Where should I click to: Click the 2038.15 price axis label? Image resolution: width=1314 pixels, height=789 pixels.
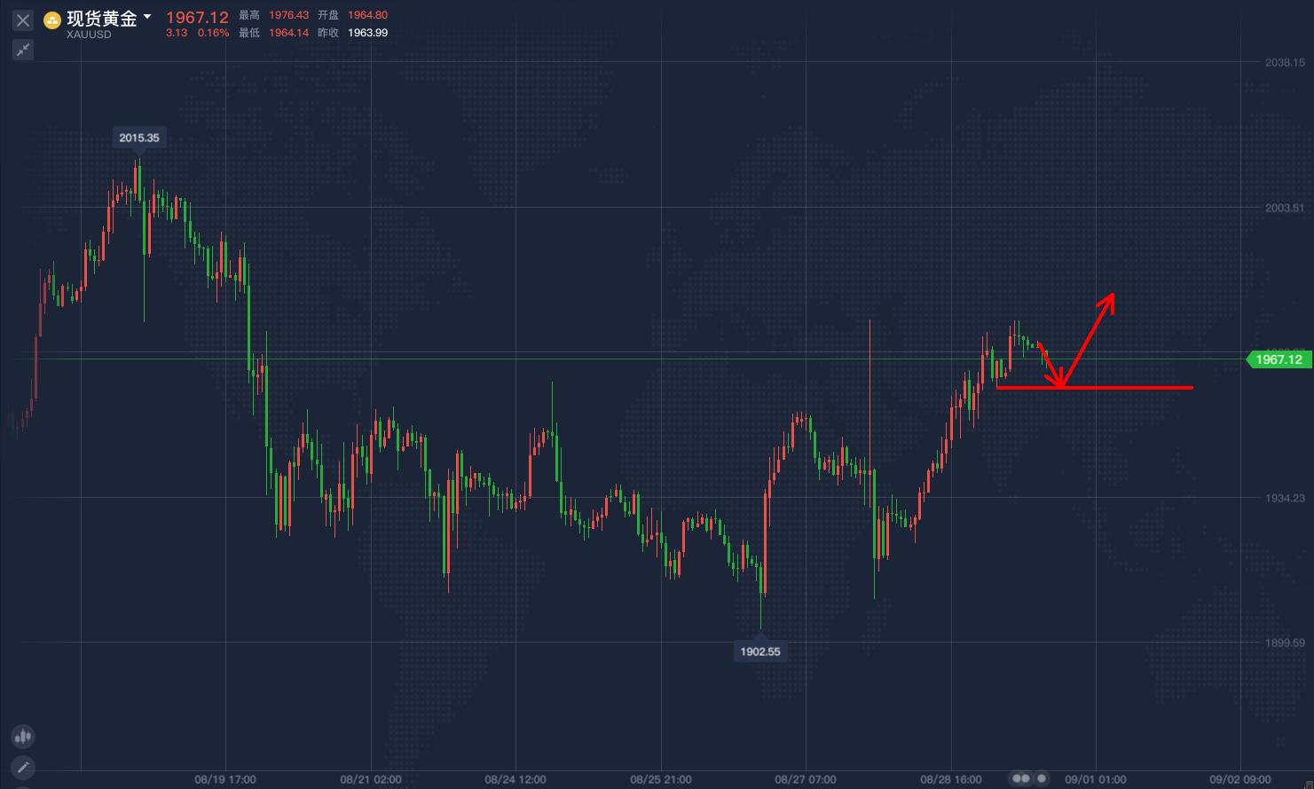point(1285,62)
